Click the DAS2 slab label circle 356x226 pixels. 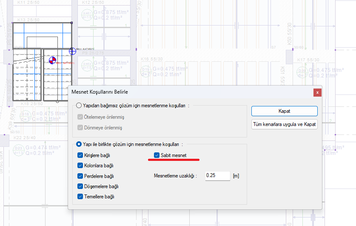(x=87, y=65)
